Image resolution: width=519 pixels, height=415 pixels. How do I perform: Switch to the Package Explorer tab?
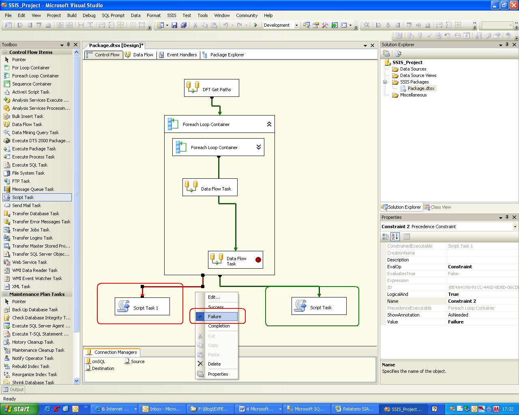(223, 55)
